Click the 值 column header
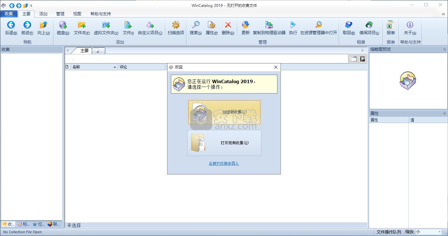448x236 pixels. [428, 120]
